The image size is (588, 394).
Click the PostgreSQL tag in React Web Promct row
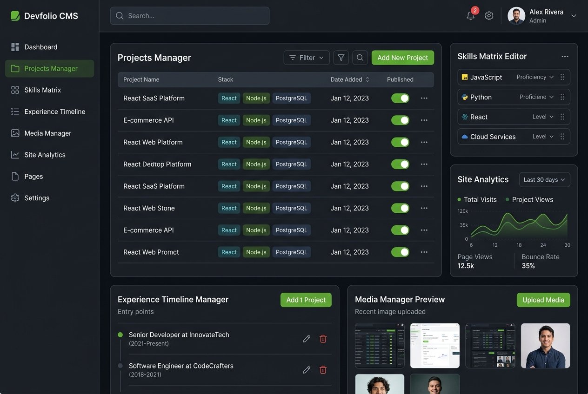click(292, 252)
